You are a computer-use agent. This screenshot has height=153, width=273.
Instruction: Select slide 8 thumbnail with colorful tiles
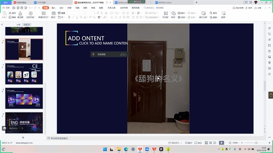tap(24, 98)
